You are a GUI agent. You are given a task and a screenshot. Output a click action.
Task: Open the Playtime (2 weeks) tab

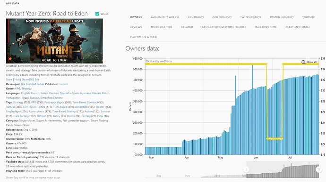tap(144, 37)
